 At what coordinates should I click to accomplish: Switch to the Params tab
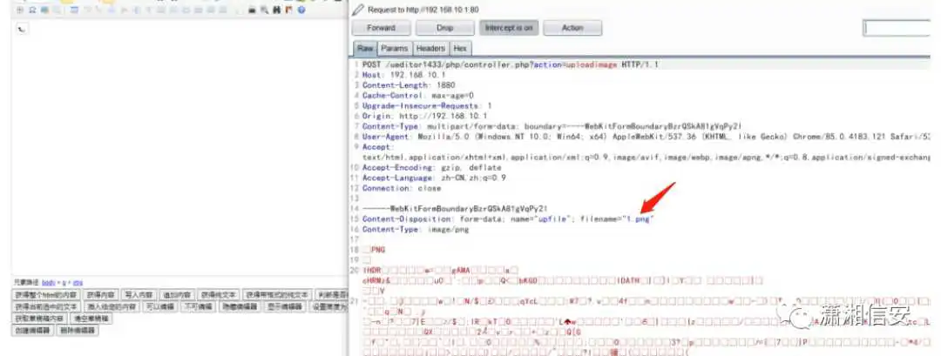click(x=394, y=49)
